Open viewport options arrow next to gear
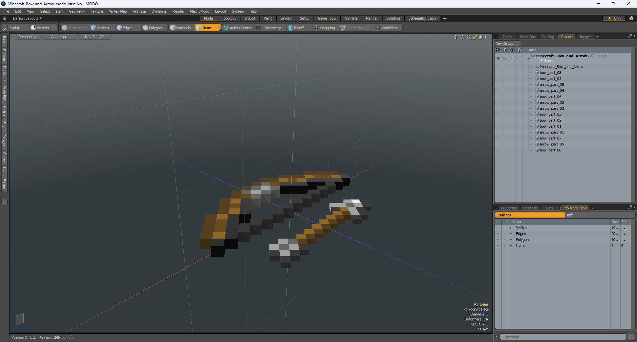 [x=486, y=37]
